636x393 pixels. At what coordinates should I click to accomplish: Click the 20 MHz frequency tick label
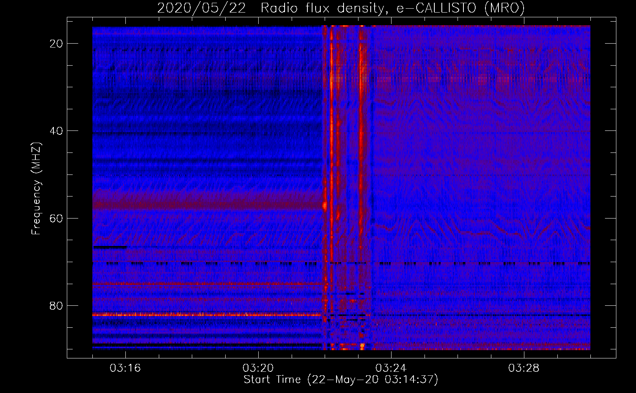[x=56, y=44]
